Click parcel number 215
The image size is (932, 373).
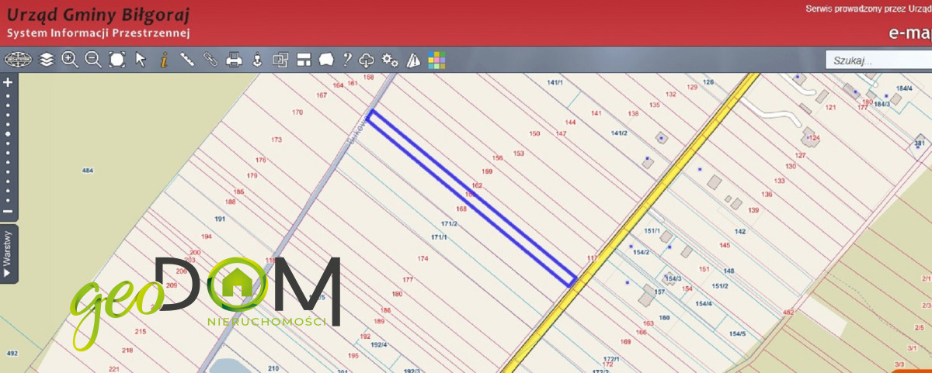141,331
